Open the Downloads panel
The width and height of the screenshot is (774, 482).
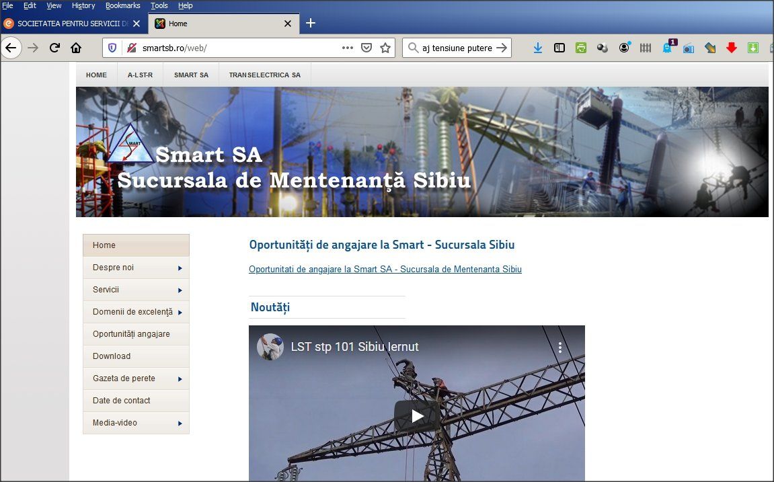click(x=538, y=48)
